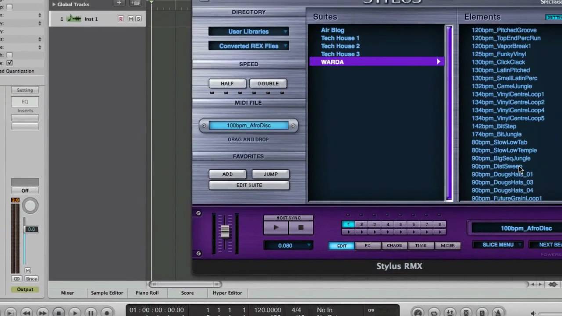Image resolution: width=562 pixels, height=316 pixels.
Task: Select the Tech House 1 suite
Action: (340, 38)
